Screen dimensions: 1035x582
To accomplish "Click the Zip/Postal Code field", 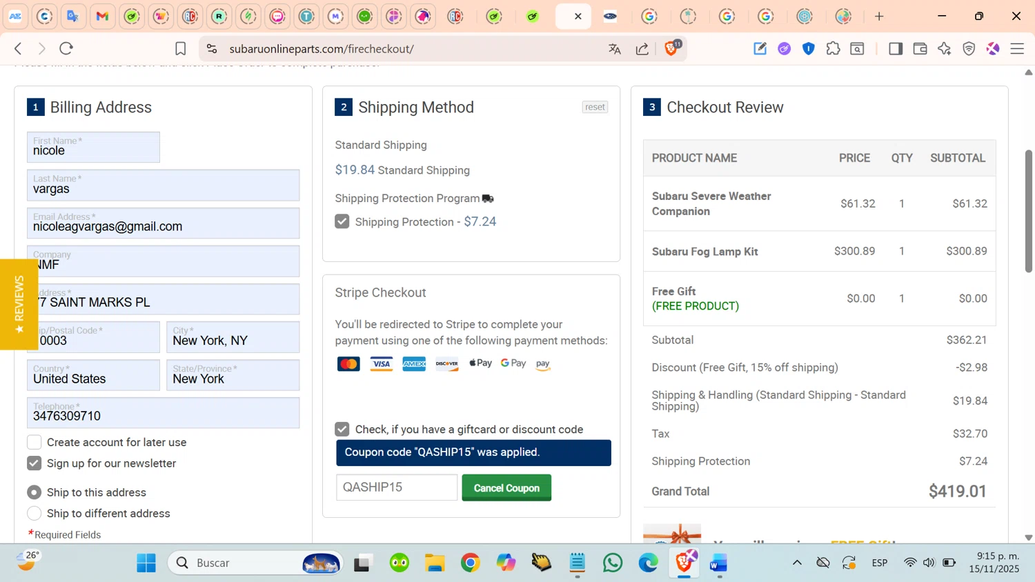I will 93,337.
